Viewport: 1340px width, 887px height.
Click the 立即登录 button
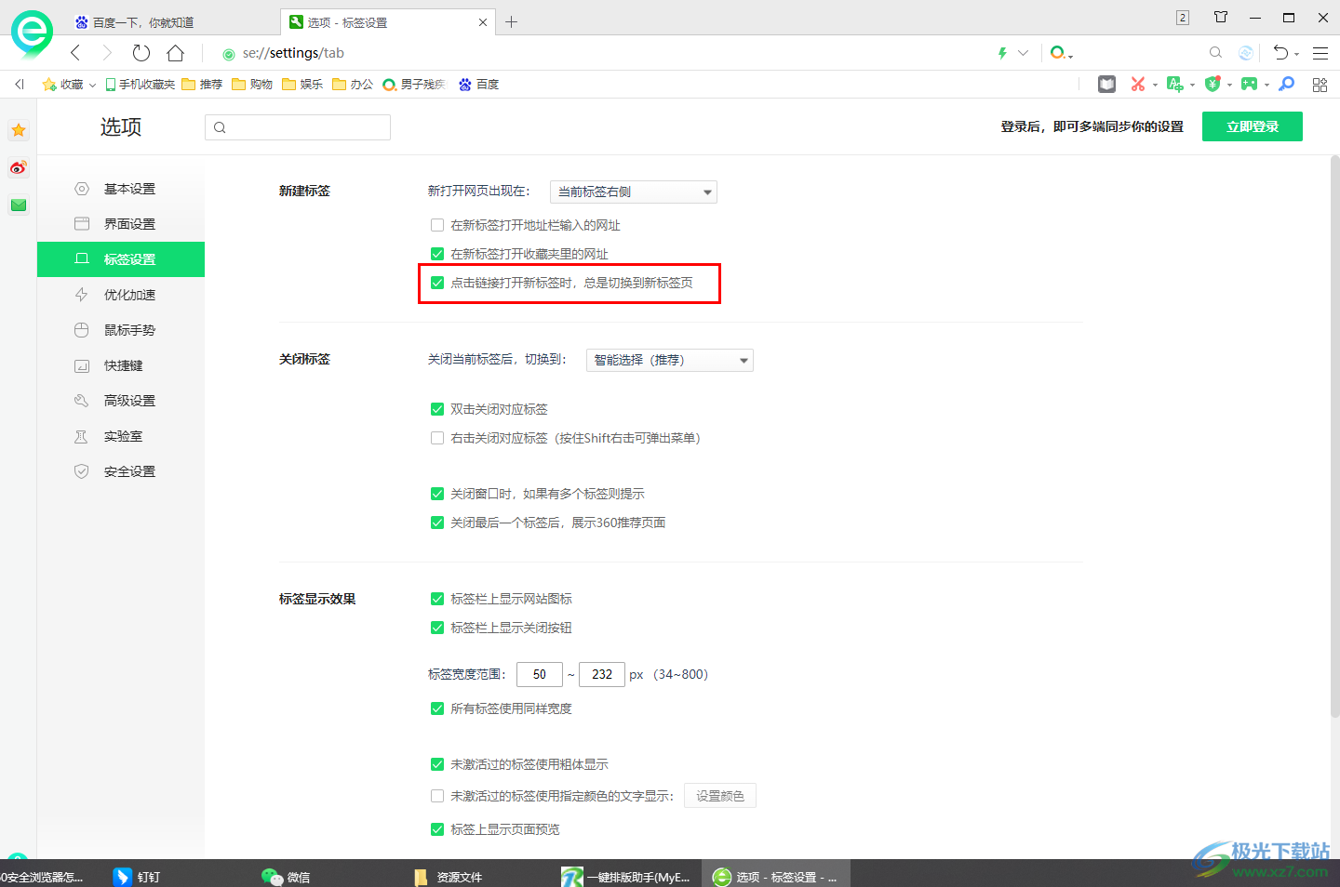point(1253,126)
